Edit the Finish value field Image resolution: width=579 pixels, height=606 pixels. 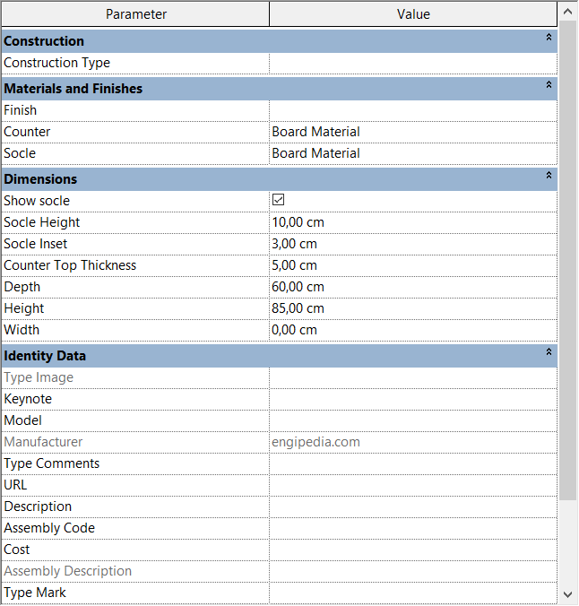[413, 110]
